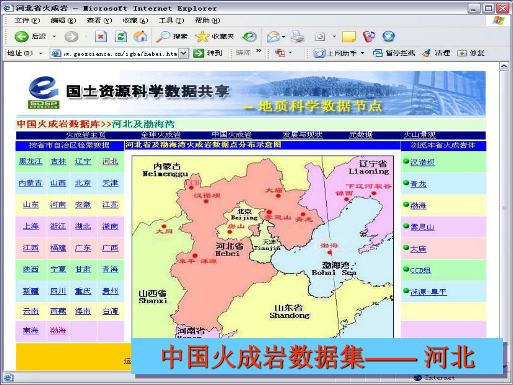The image size is (513, 385).
Task: Select 新疆 province link
Action: [x=31, y=291]
